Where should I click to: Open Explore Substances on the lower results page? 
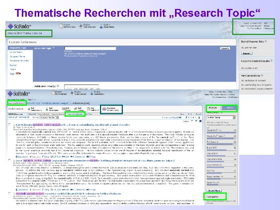[79, 93]
